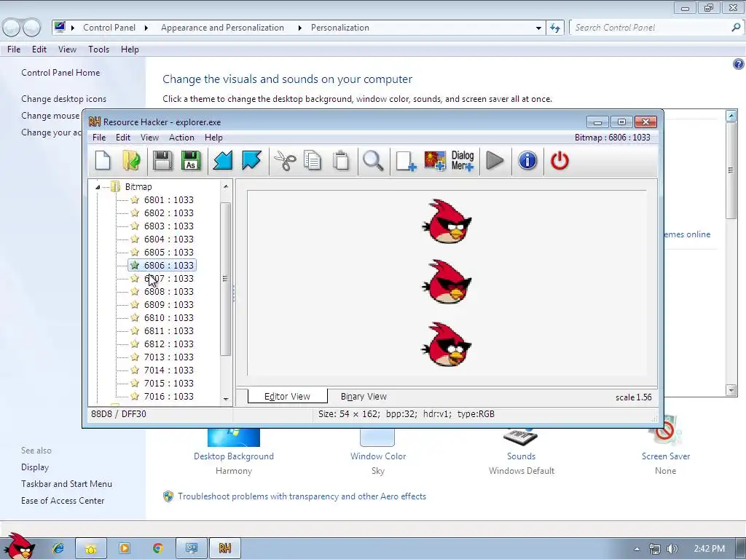
Task: Click the Save floppy disk icon
Action: (x=162, y=161)
